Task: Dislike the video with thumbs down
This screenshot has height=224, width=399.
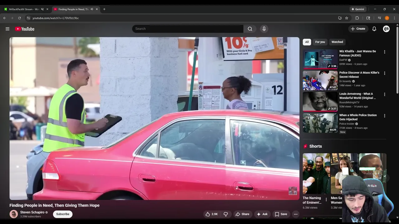Action: click(226, 214)
